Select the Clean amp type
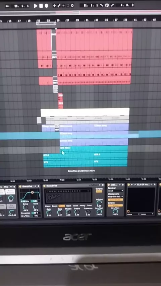Screen dimensions: 161x286 point(48,206)
